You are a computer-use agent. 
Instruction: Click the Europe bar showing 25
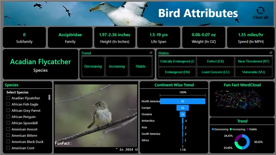click(182, 108)
